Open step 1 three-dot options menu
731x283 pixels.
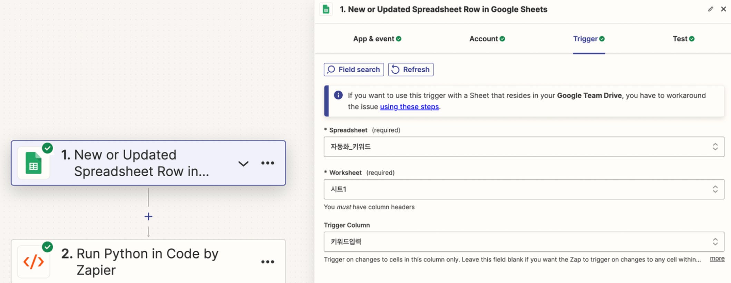267,163
